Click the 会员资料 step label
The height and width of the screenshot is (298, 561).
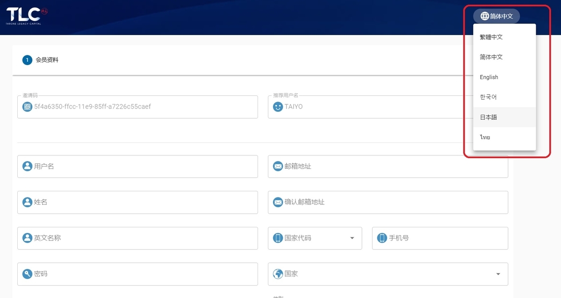(x=47, y=60)
